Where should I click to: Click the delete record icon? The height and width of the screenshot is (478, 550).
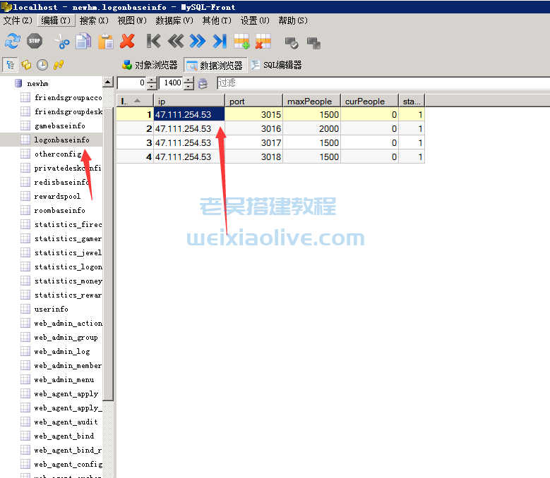[x=263, y=42]
